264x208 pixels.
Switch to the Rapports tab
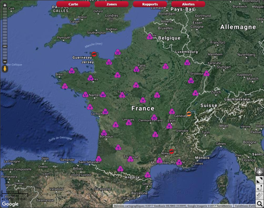click(150, 4)
